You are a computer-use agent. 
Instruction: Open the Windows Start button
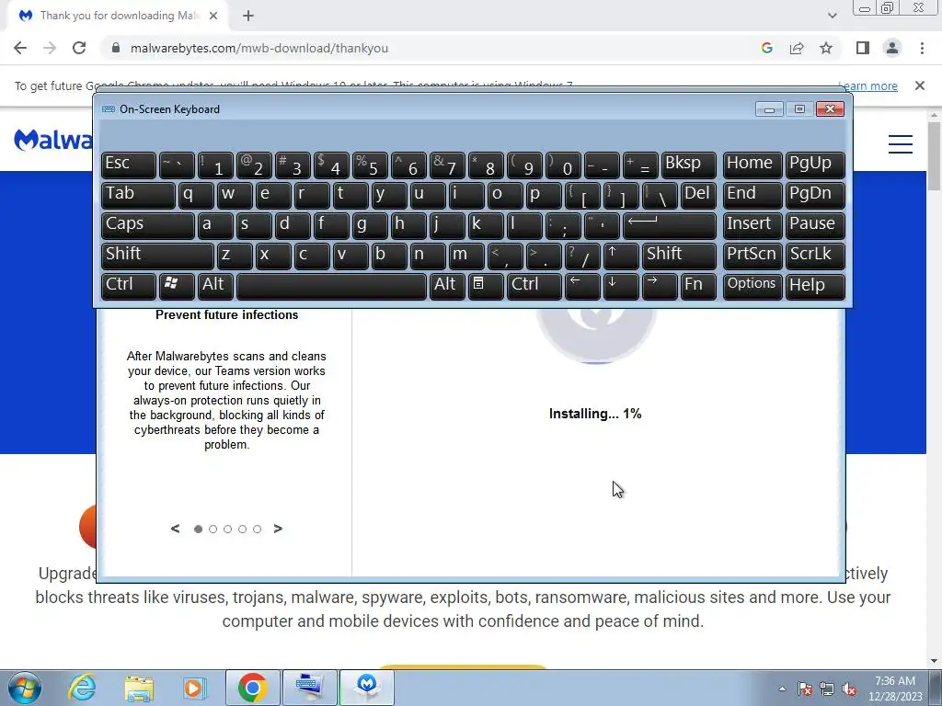point(25,688)
